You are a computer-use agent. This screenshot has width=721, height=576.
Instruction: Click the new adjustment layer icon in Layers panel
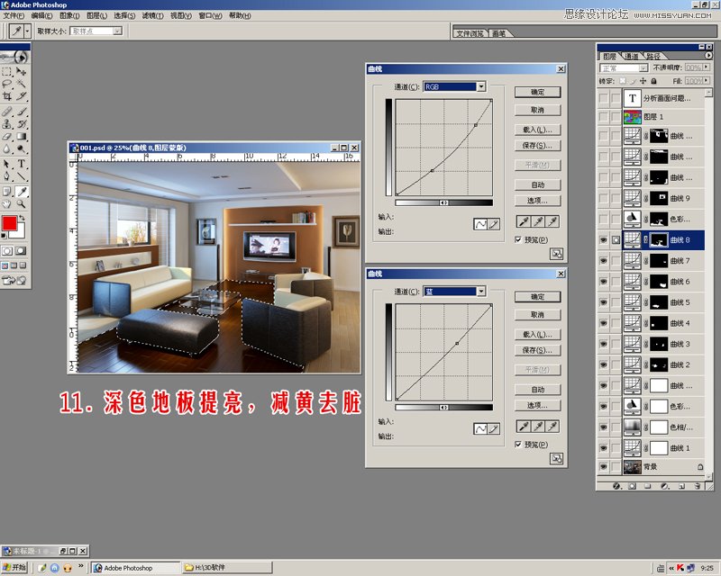coord(664,486)
